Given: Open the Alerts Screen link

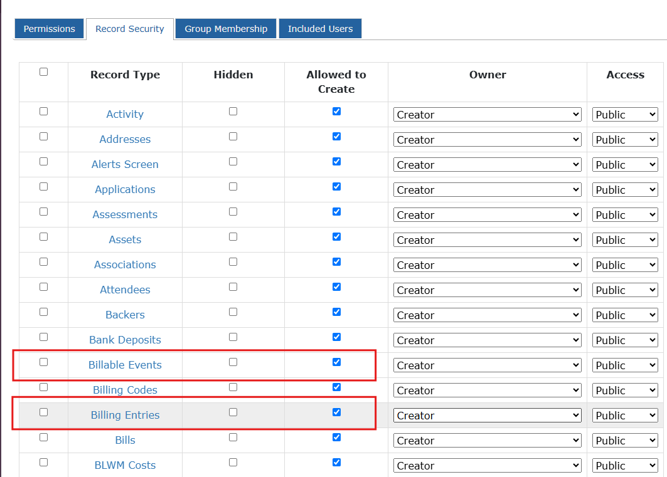Looking at the screenshot, I should click(125, 164).
